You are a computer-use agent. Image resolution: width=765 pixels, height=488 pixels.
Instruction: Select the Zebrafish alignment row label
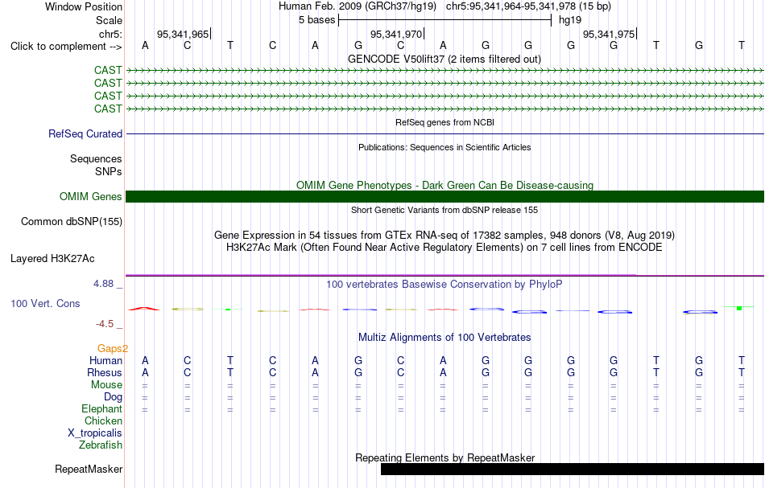tap(101, 445)
